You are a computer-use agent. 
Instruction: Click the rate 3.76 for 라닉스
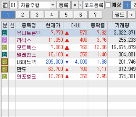(x=102, y=40)
